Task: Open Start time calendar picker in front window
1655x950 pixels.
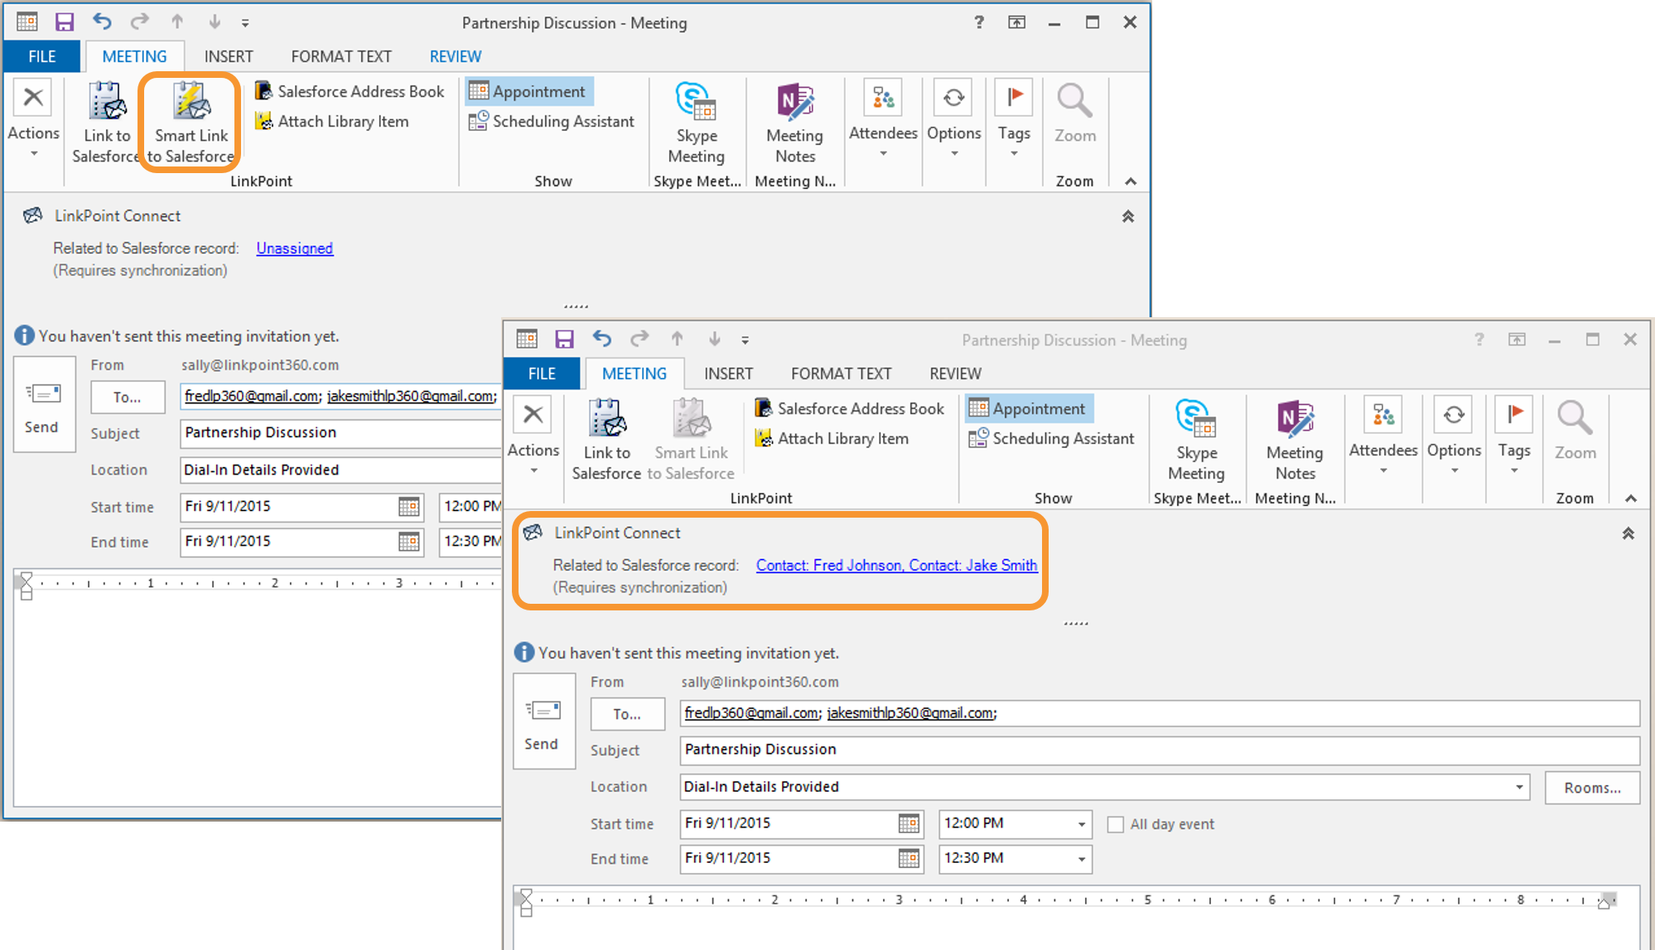Action: coord(909,824)
